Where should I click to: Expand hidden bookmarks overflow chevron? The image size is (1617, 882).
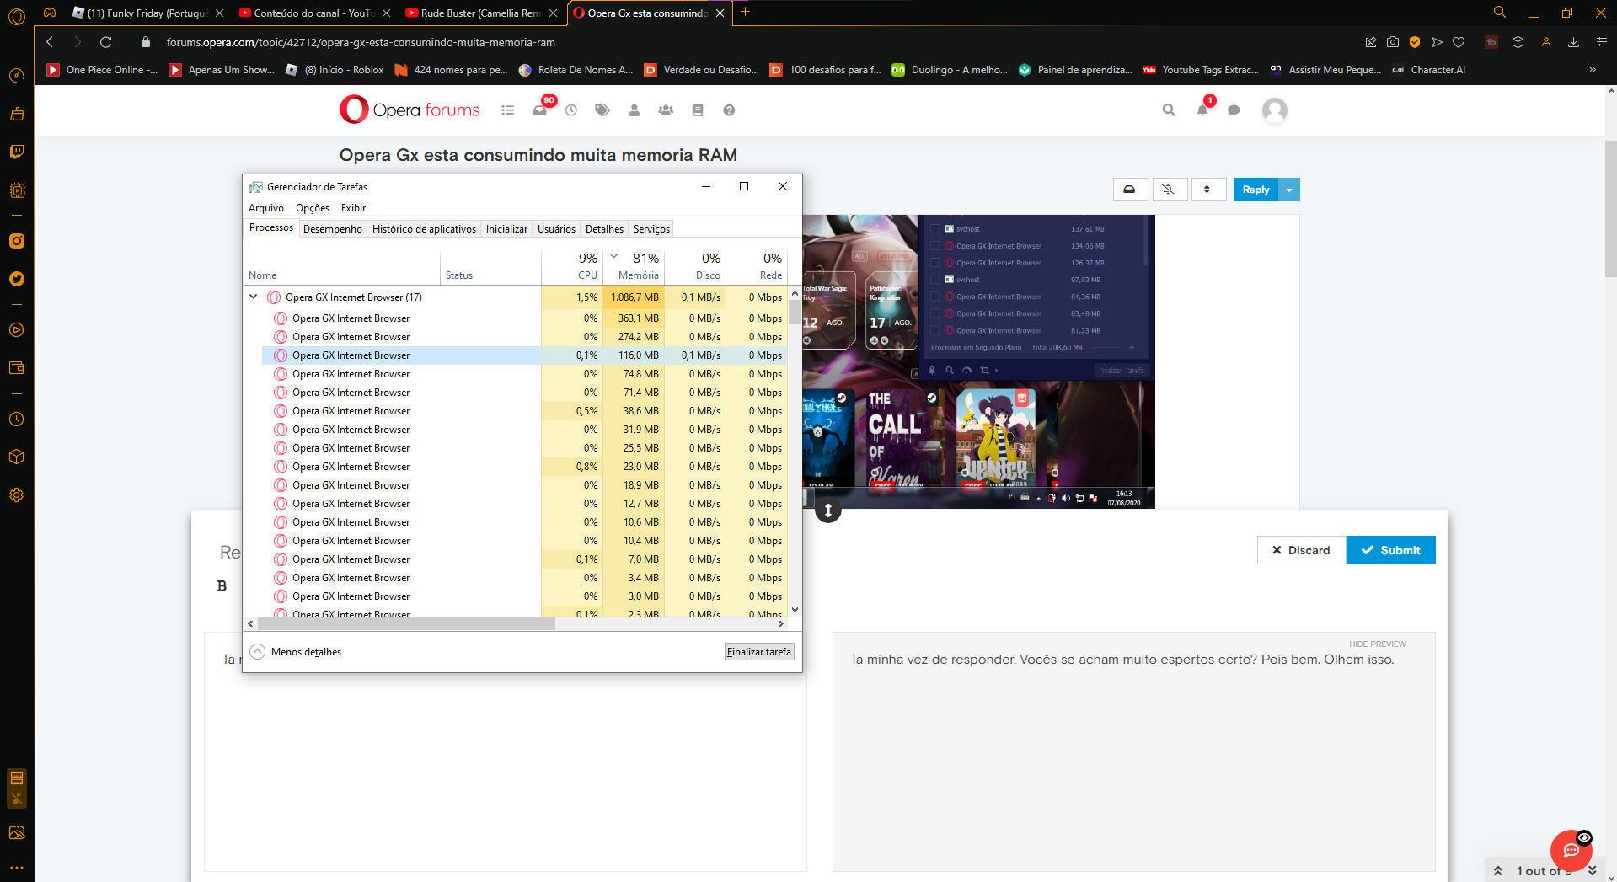point(1593,70)
